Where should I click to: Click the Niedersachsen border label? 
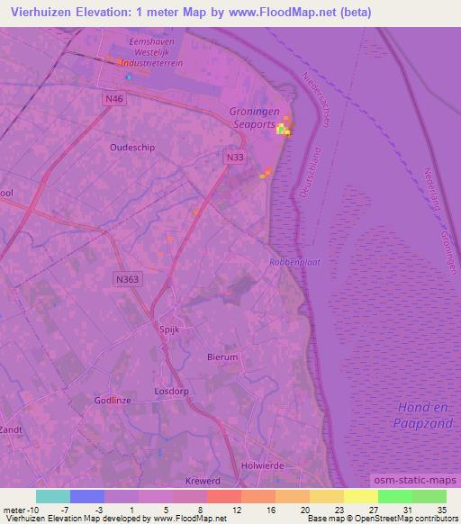pos(317,100)
